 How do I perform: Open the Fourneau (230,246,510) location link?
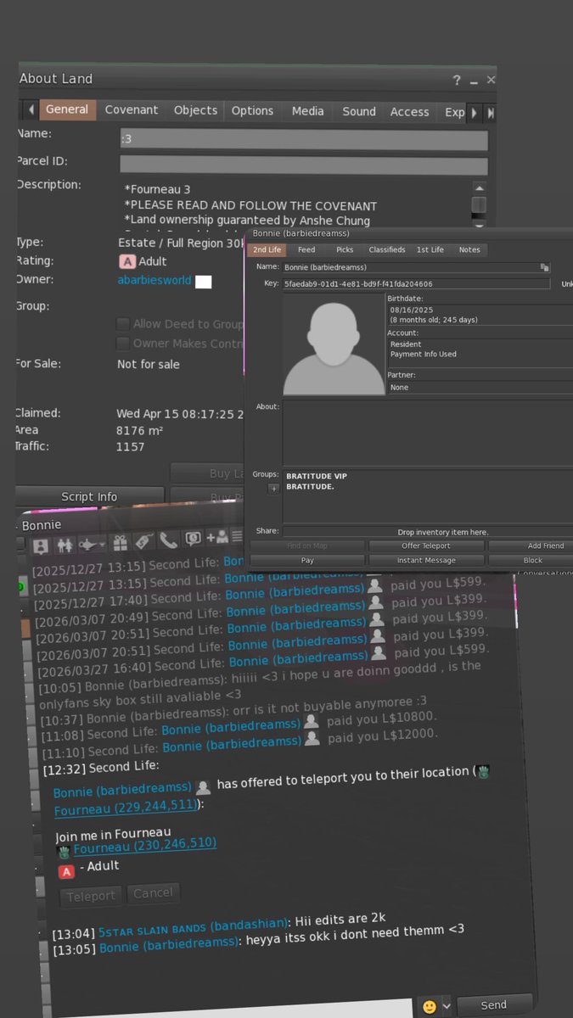(144, 844)
